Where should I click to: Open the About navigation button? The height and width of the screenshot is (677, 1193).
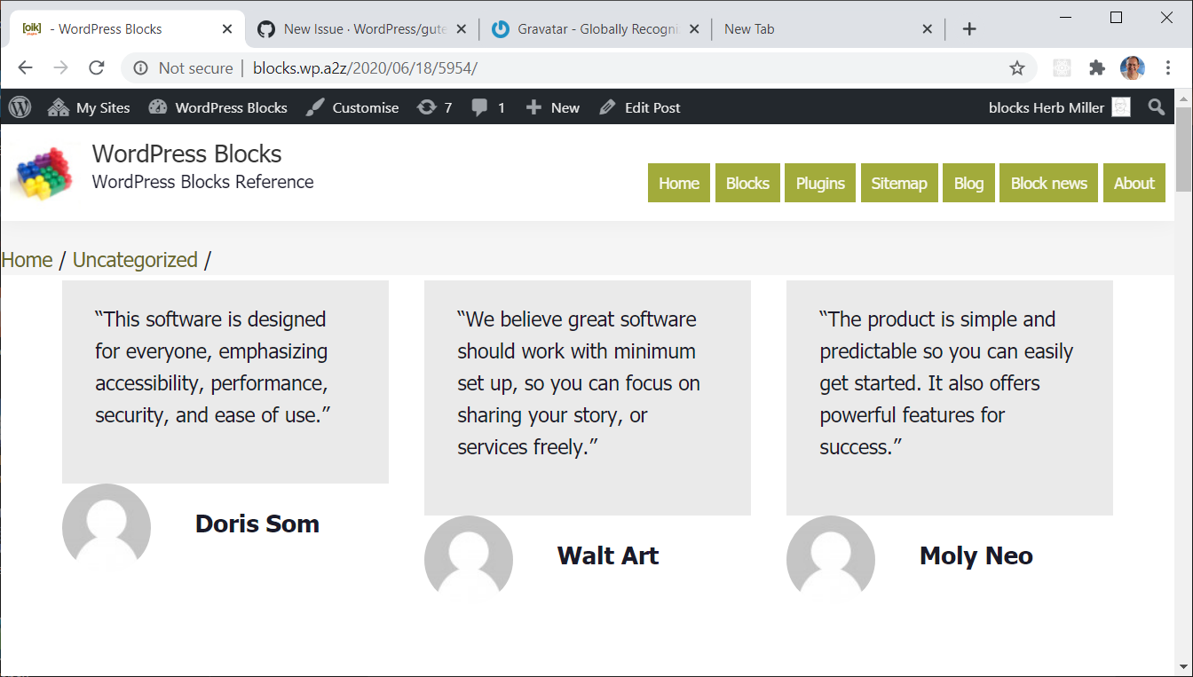coord(1134,183)
